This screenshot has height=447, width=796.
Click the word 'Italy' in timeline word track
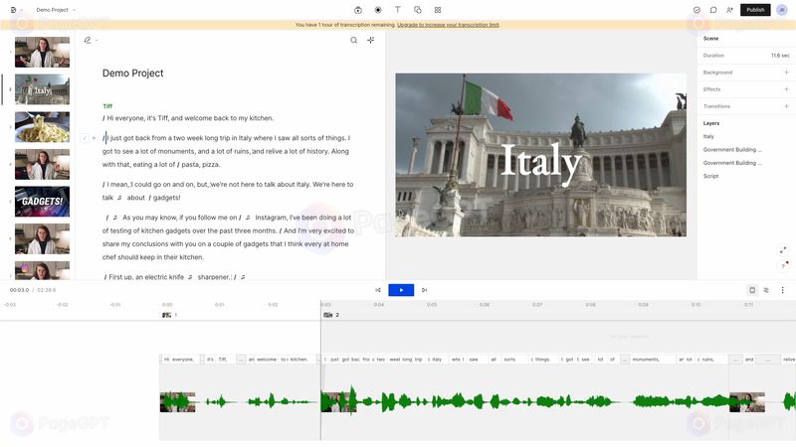(x=437, y=360)
